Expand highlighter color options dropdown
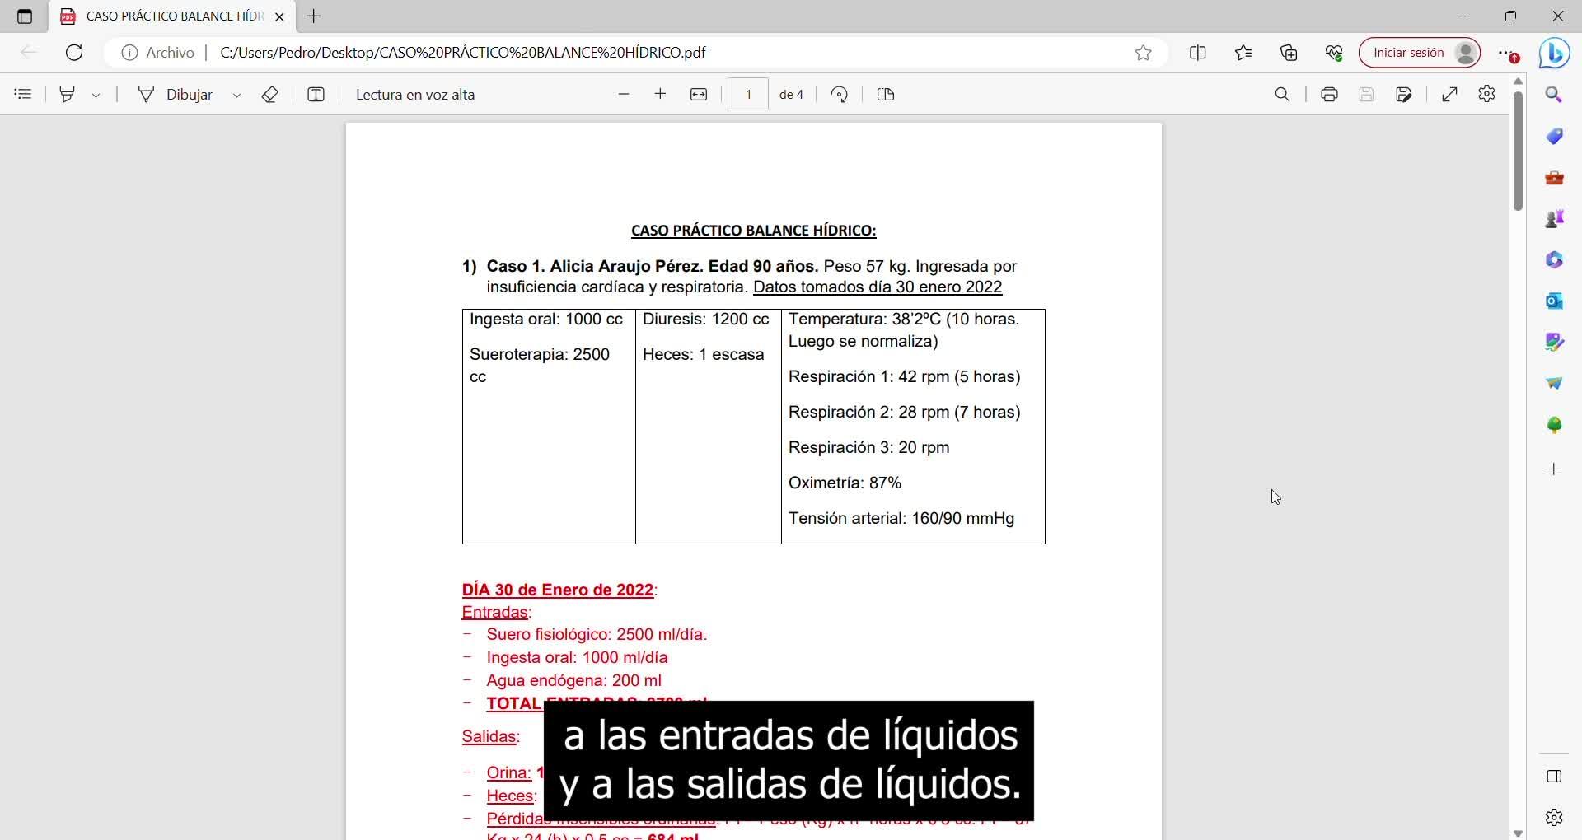Image resolution: width=1582 pixels, height=840 pixels. 96,96
